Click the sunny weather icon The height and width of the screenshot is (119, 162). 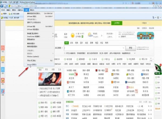click(x=73, y=35)
